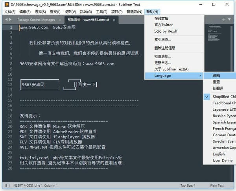Select 编辑 in Language submenu
236x191 pixels.
click(220, 75)
